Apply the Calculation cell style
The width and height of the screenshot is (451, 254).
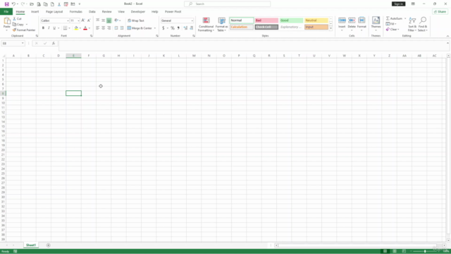pos(242,27)
